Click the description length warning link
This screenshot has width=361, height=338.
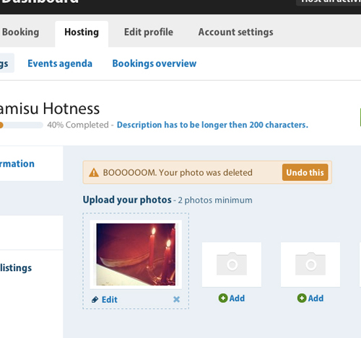(x=212, y=125)
